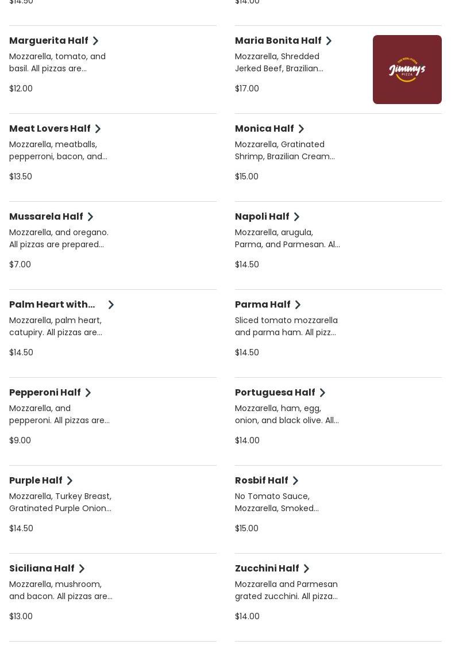Click the arrow icon beside Purple Half
The height and width of the screenshot is (656, 451).
[70, 481]
